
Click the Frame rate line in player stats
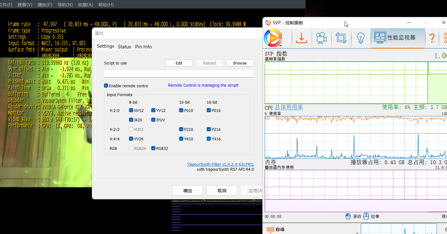pos(127,24)
